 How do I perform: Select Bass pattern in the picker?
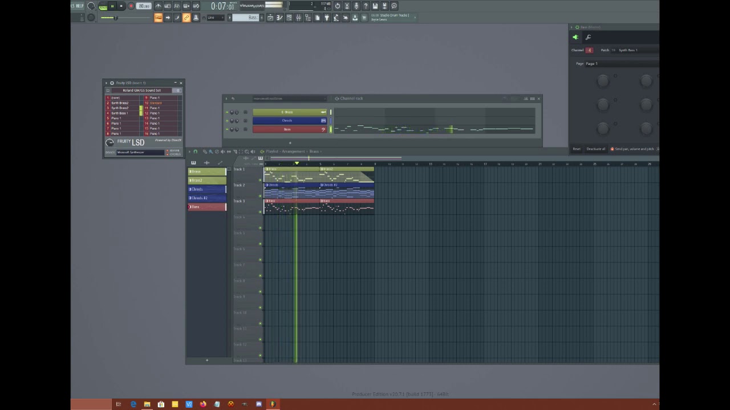coord(207,207)
